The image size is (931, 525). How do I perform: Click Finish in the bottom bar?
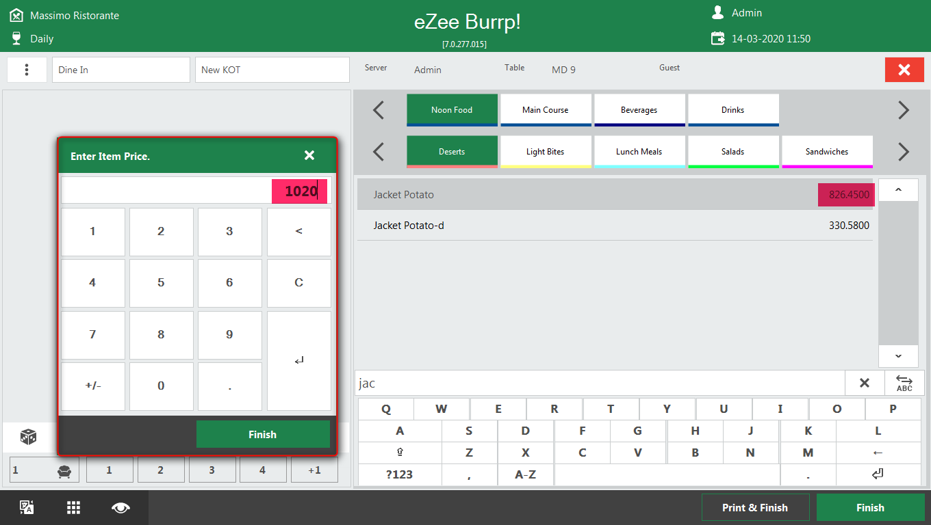coord(870,507)
